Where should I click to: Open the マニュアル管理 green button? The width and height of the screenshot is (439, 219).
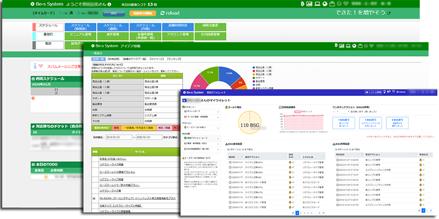coord(80,34)
